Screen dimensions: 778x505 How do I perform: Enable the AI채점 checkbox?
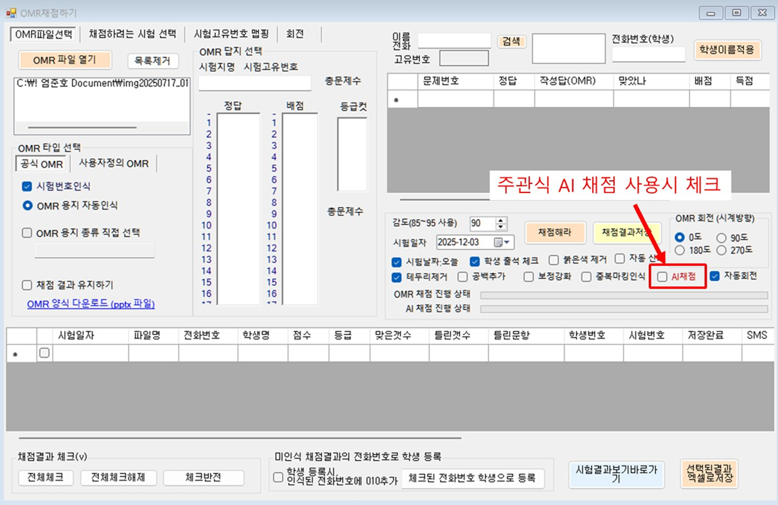click(663, 277)
